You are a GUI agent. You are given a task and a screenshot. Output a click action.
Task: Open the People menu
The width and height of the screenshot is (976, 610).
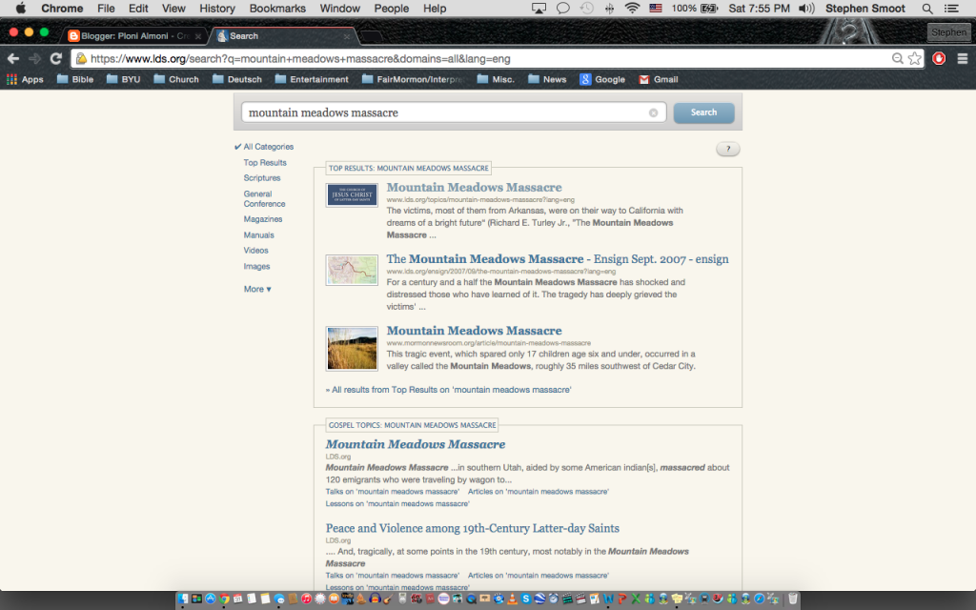coord(392,9)
